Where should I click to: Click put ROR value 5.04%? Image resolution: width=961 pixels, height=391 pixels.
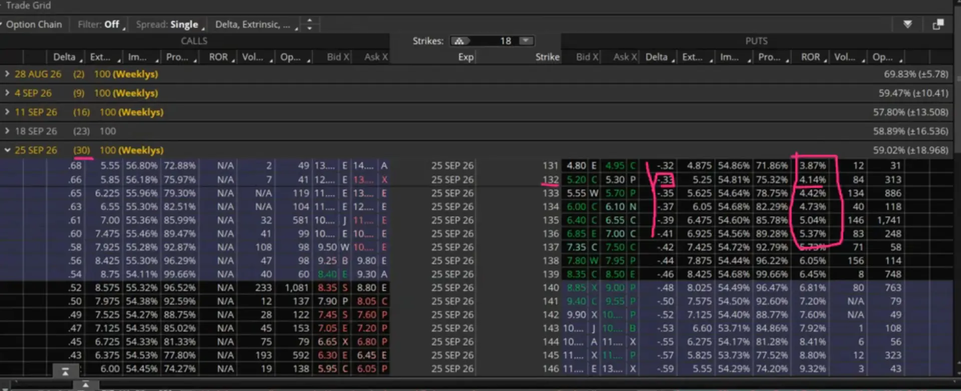pyautogui.click(x=812, y=220)
